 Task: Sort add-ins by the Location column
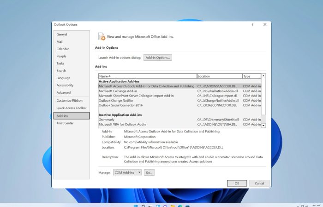pyautogui.click(x=220, y=76)
